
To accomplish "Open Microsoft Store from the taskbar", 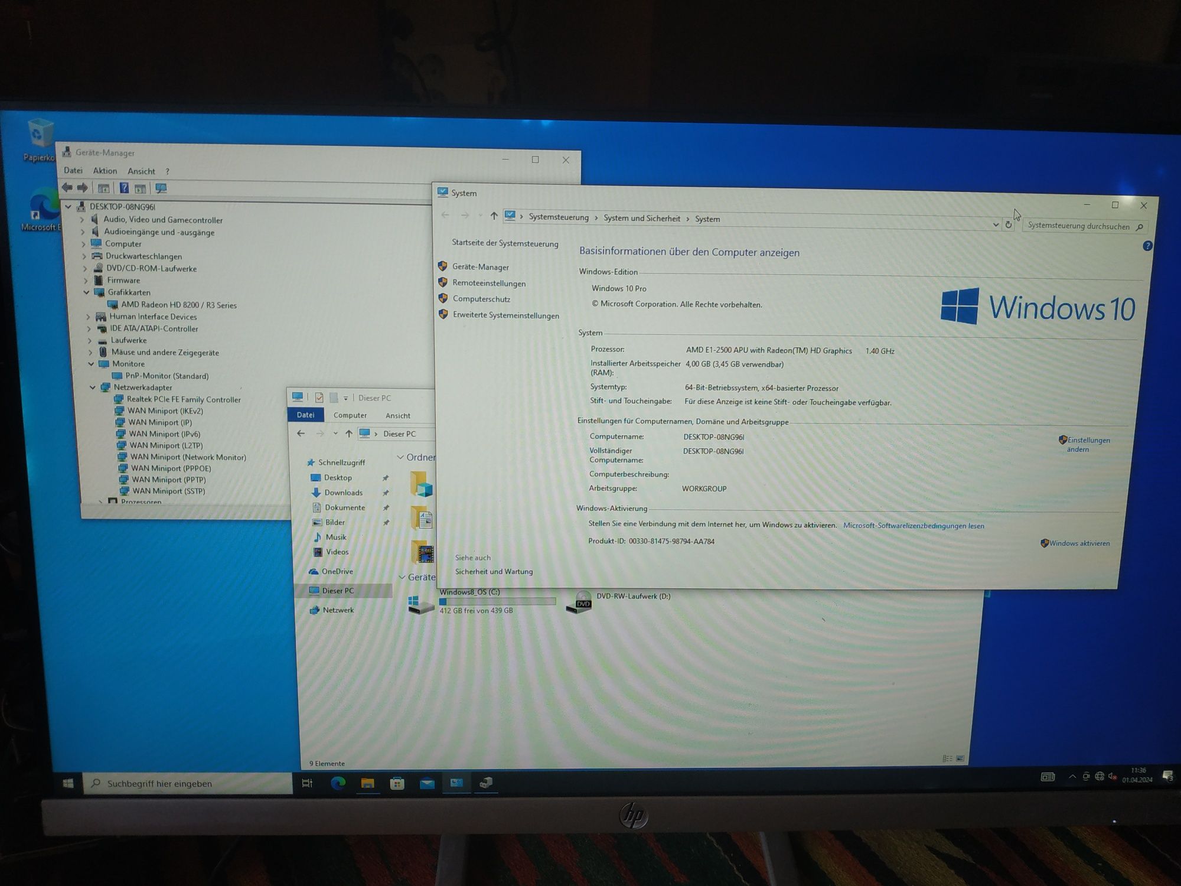I will (x=397, y=784).
